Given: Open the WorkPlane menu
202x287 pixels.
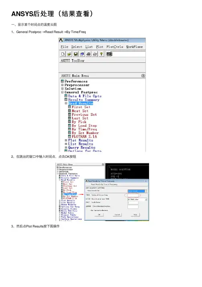Looking at the screenshot, I should click(x=134, y=47).
